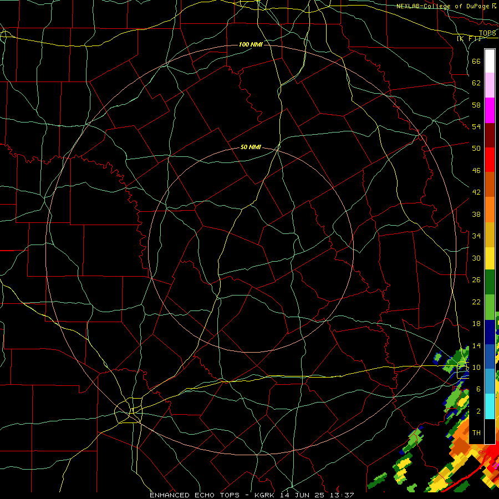This screenshot has height=499, width=499.
Task: Click the "50" value on the legend
Action: [476, 148]
